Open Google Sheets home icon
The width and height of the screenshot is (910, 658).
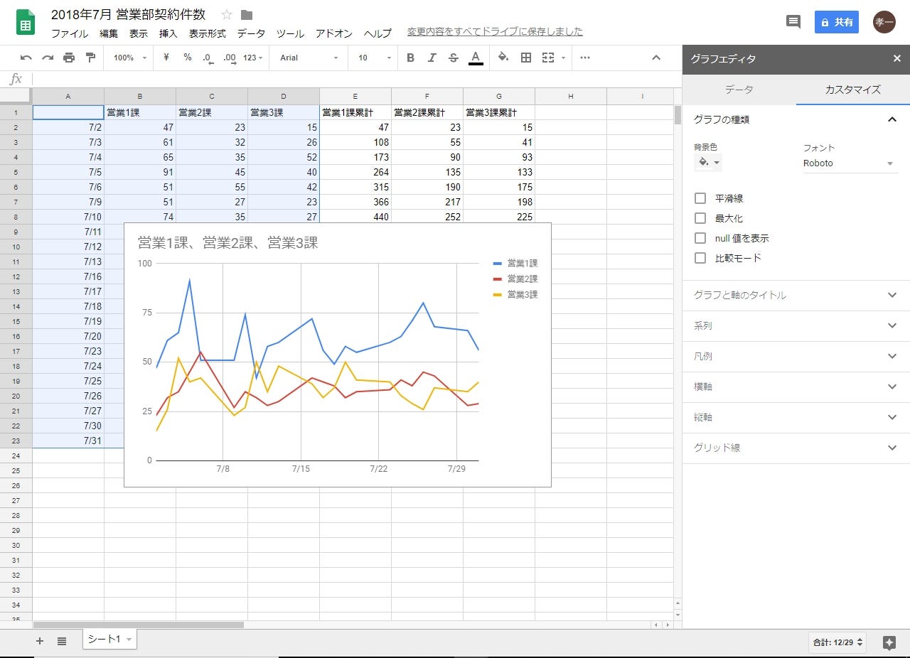[x=26, y=22]
